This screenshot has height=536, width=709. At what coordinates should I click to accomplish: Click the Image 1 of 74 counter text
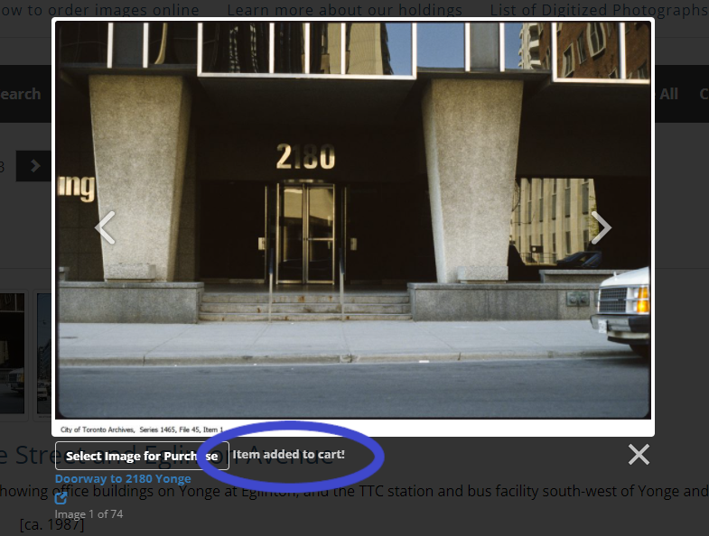[89, 513]
